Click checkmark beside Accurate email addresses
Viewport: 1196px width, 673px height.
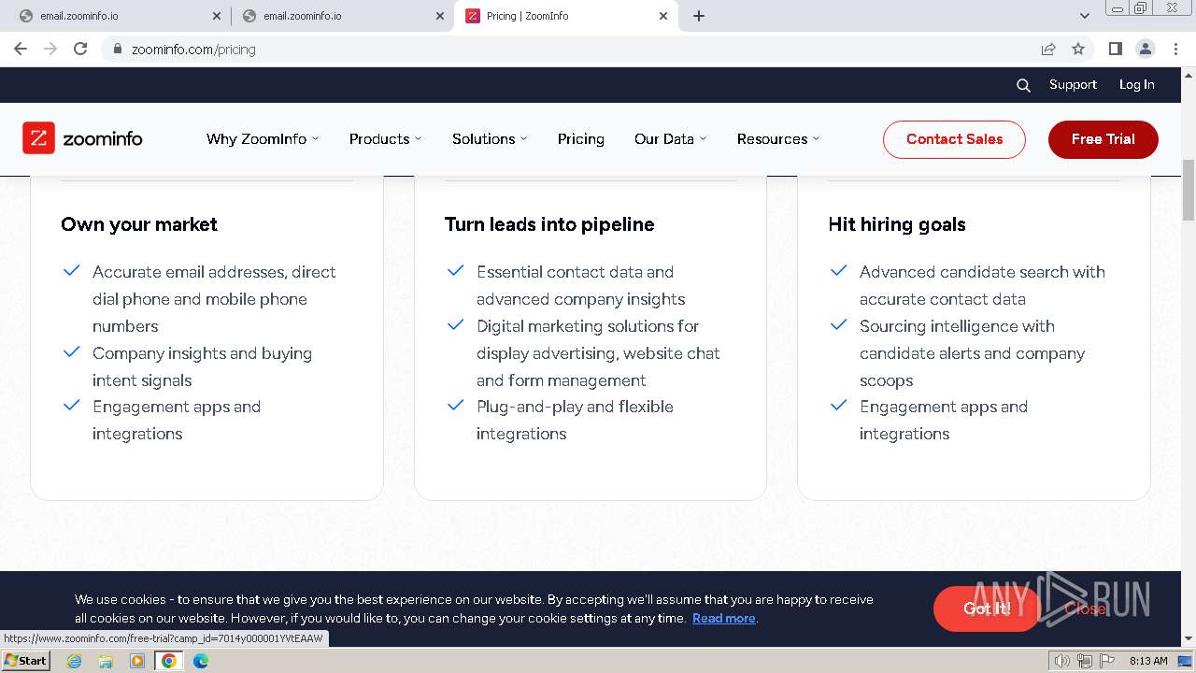[x=71, y=271]
